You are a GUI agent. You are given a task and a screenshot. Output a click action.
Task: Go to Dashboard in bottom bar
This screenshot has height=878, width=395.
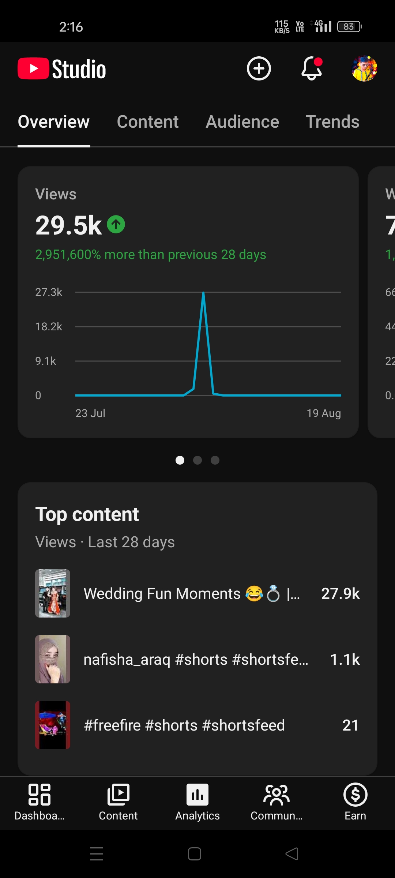pyautogui.click(x=39, y=802)
